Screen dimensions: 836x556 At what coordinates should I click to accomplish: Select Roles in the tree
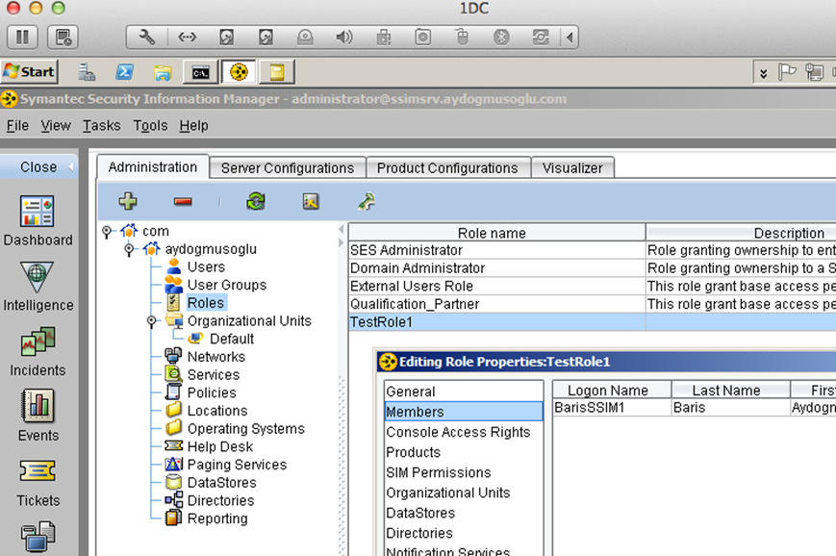206,303
